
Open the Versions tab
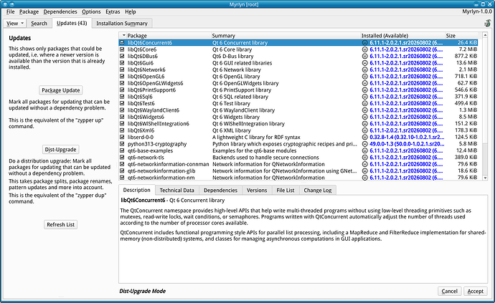pyautogui.click(x=257, y=190)
